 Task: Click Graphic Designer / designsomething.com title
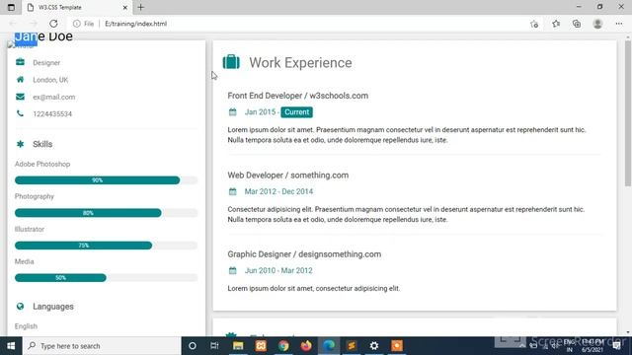304,254
